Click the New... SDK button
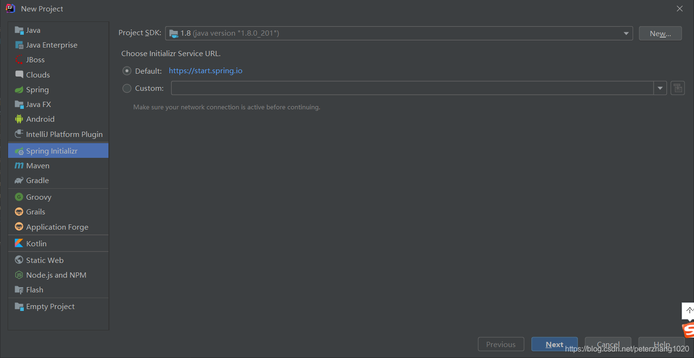Screen dimensions: 694x358 point(660,33)
